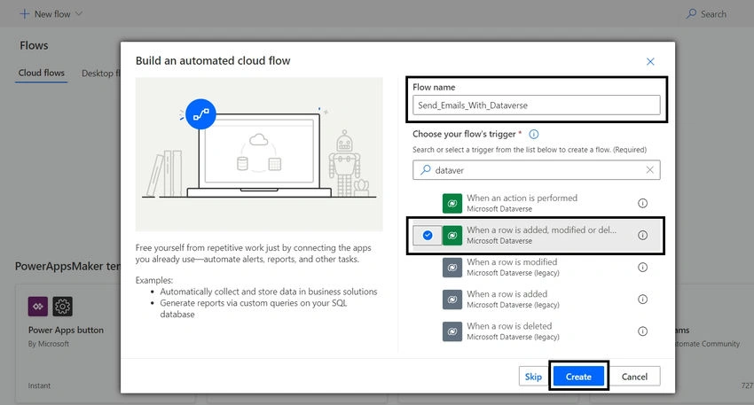
Task: Click Dataverse icon for row added, modified or deleted
Action: (452, 236)
